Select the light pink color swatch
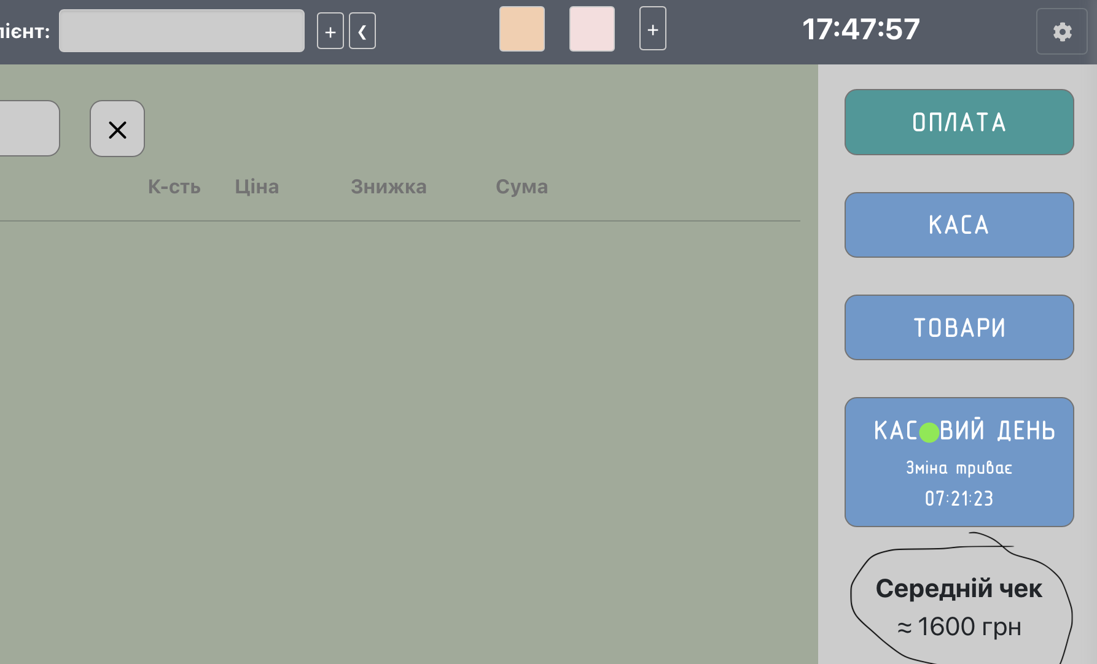Viewport: 1097px width, 664px height. click(591, 29)
